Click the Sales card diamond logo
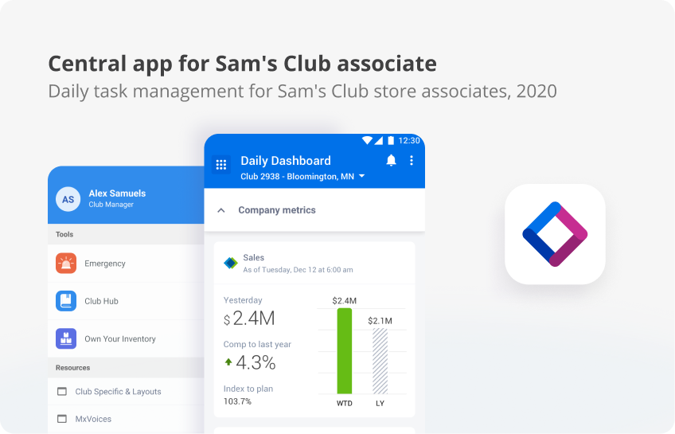Image resolution: width=675 pixels, height=434 pixels. (x=231, y=263)
